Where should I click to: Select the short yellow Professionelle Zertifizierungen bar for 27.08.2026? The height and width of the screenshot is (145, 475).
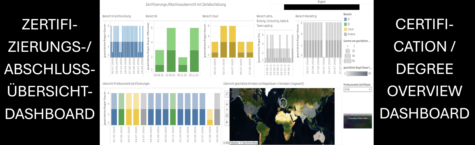(x=210, y=117)
